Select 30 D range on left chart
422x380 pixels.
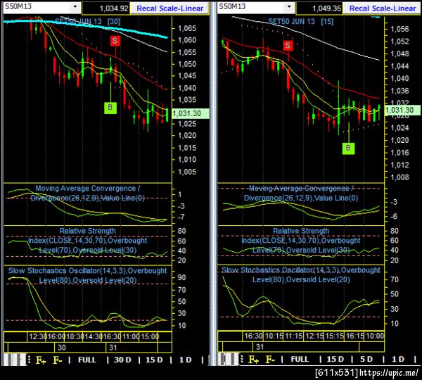click(x=122, y=360)
